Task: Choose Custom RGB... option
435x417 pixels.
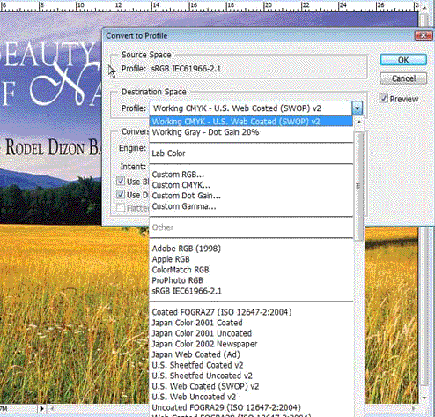Action: point(251,175)
